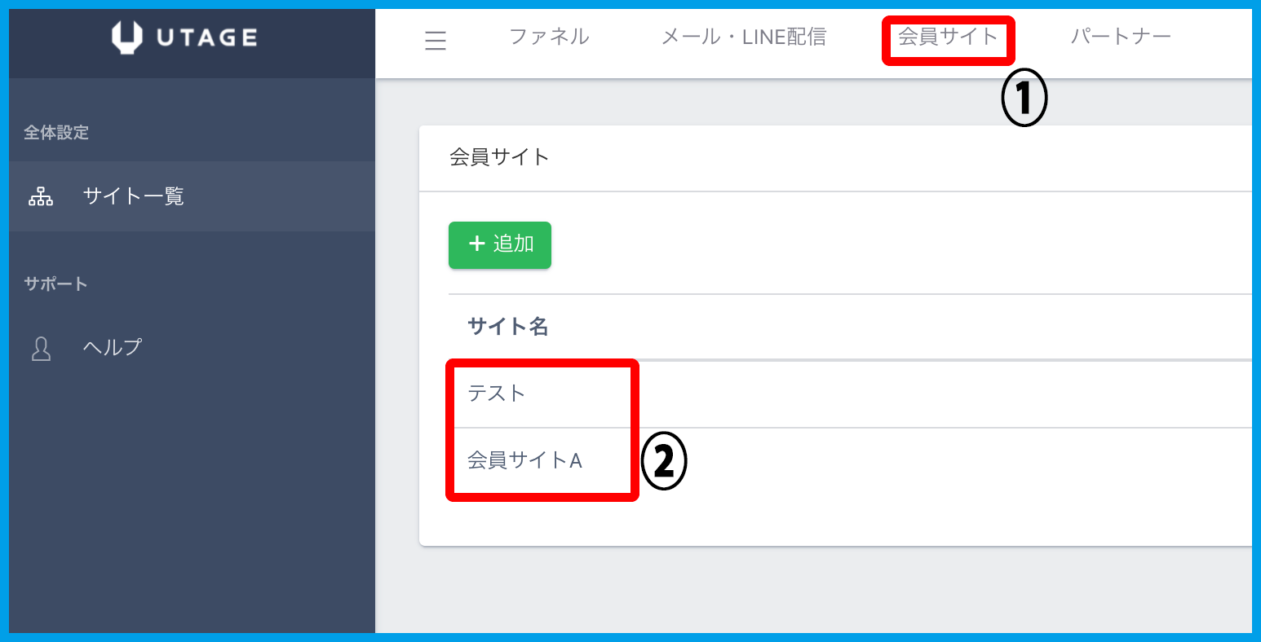Screen dimensions: 1261x642
Task: Click the 全体設定 sidebar section label
Action: (x=56, y=133)
